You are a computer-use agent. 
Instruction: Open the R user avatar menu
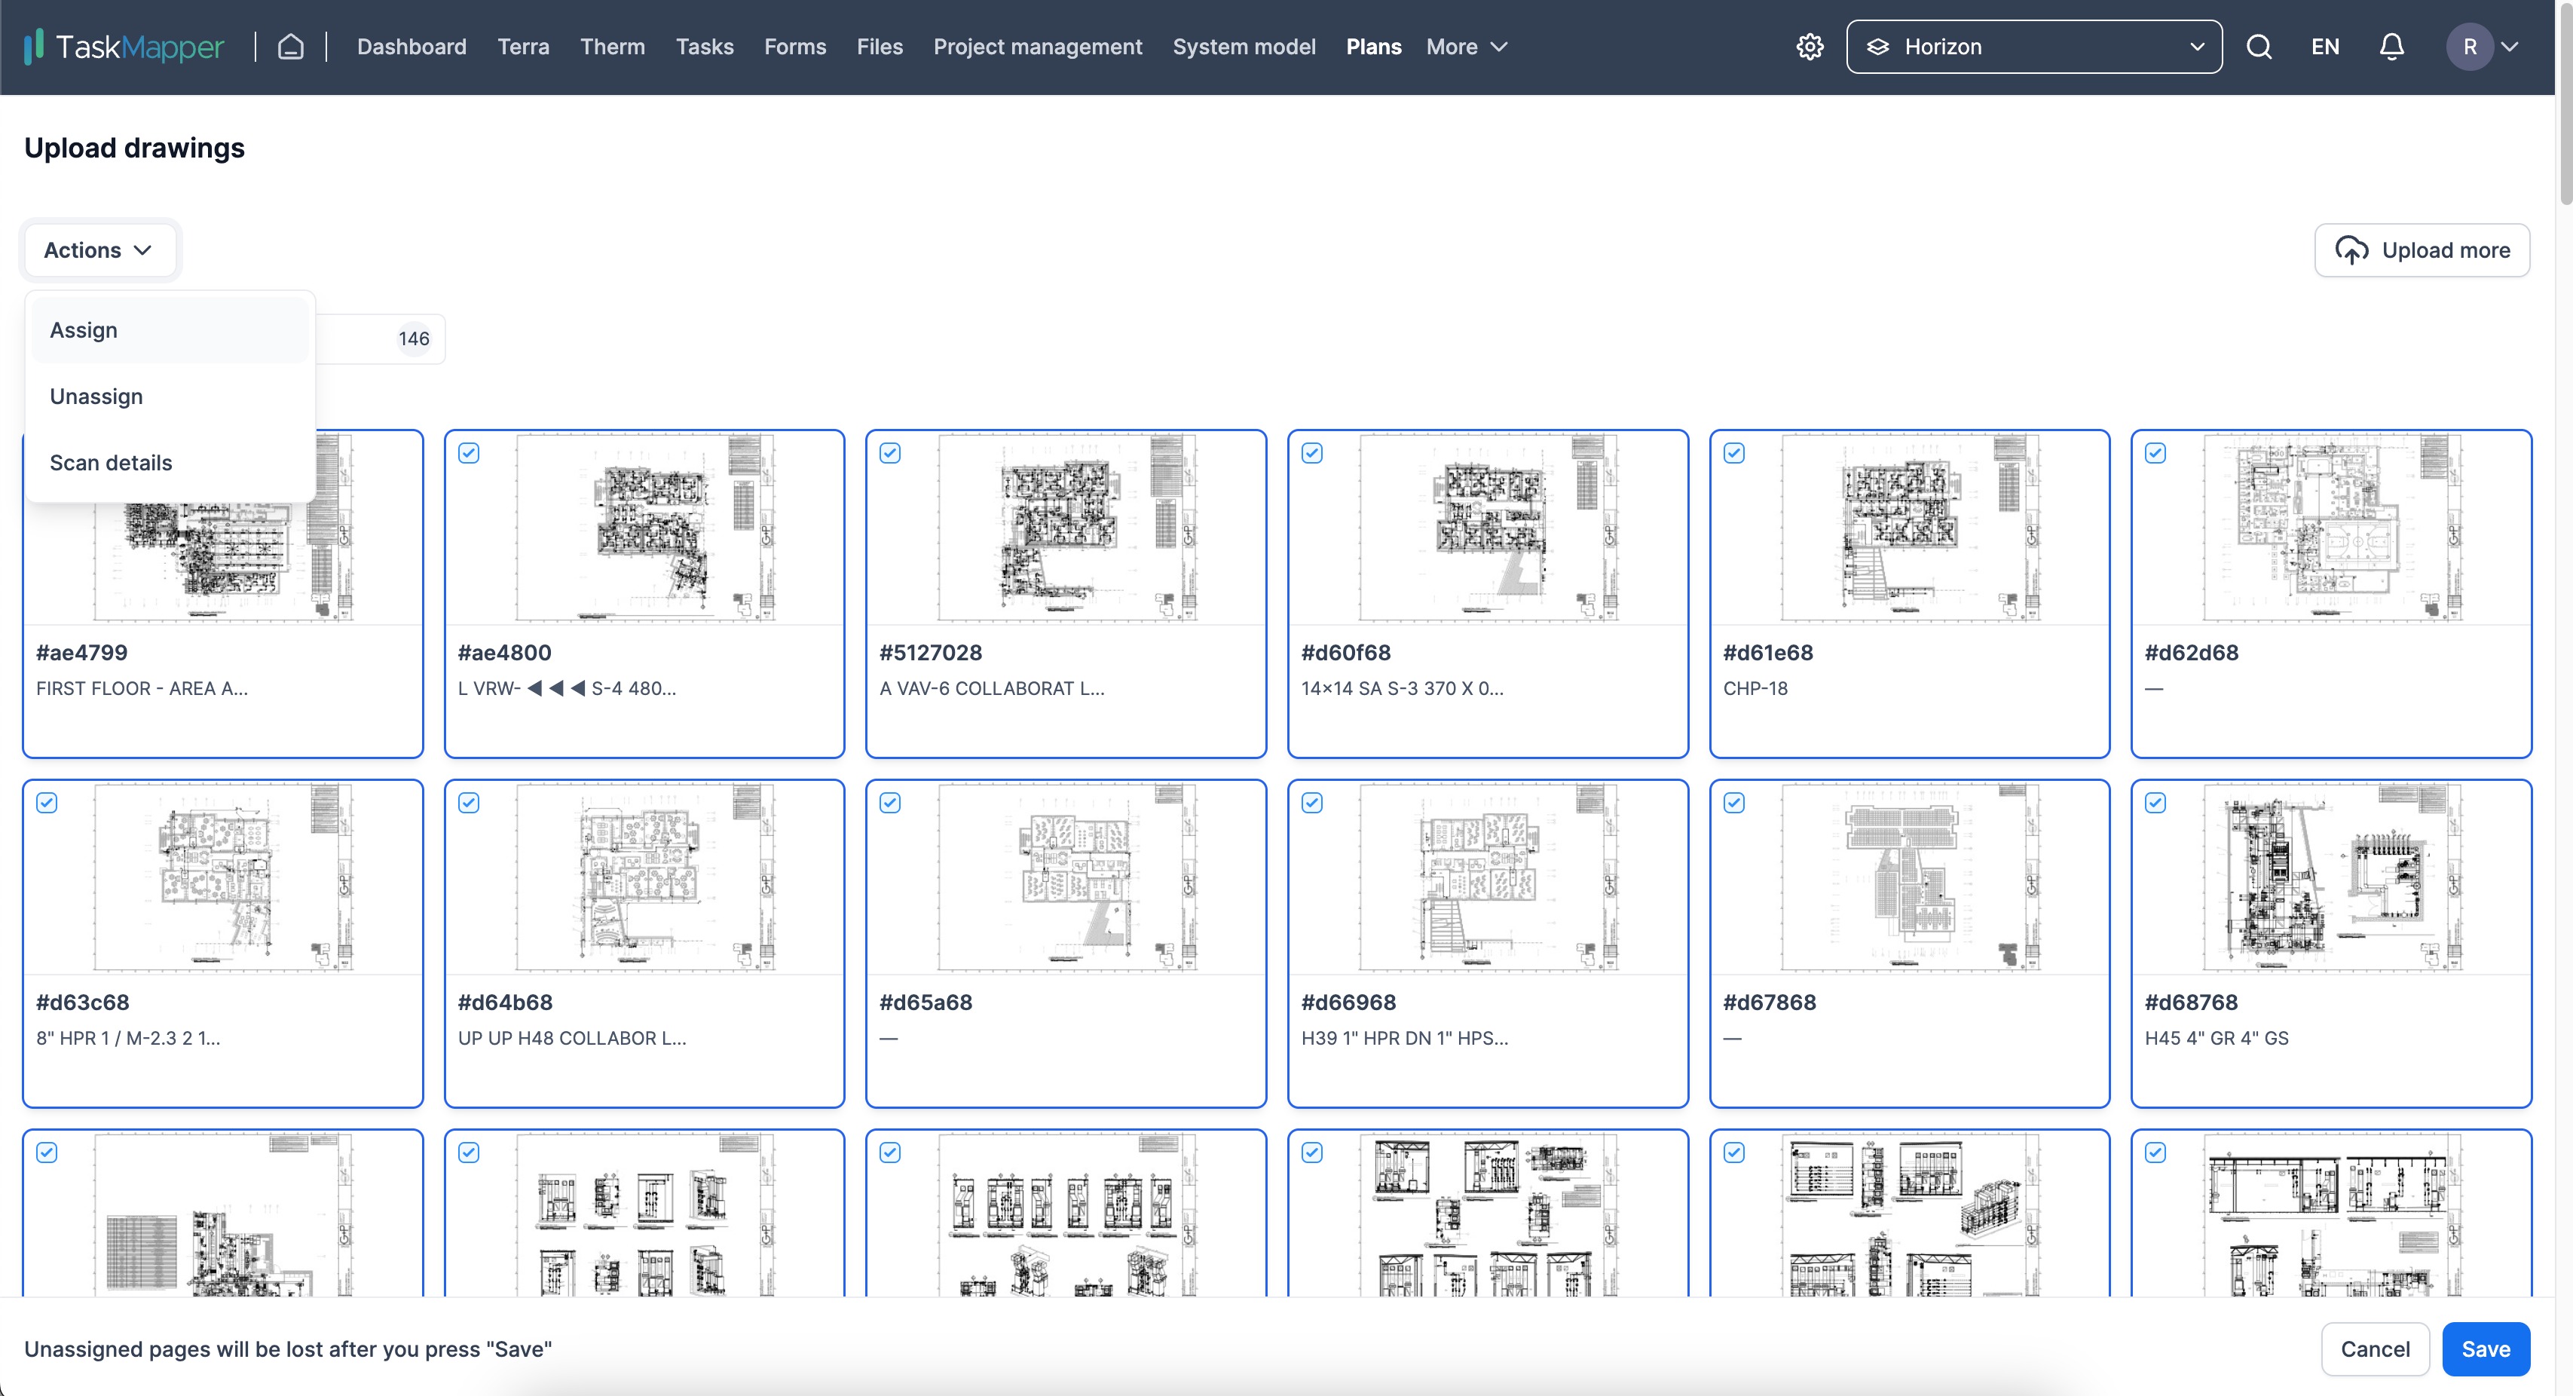tap(2469, 47)
